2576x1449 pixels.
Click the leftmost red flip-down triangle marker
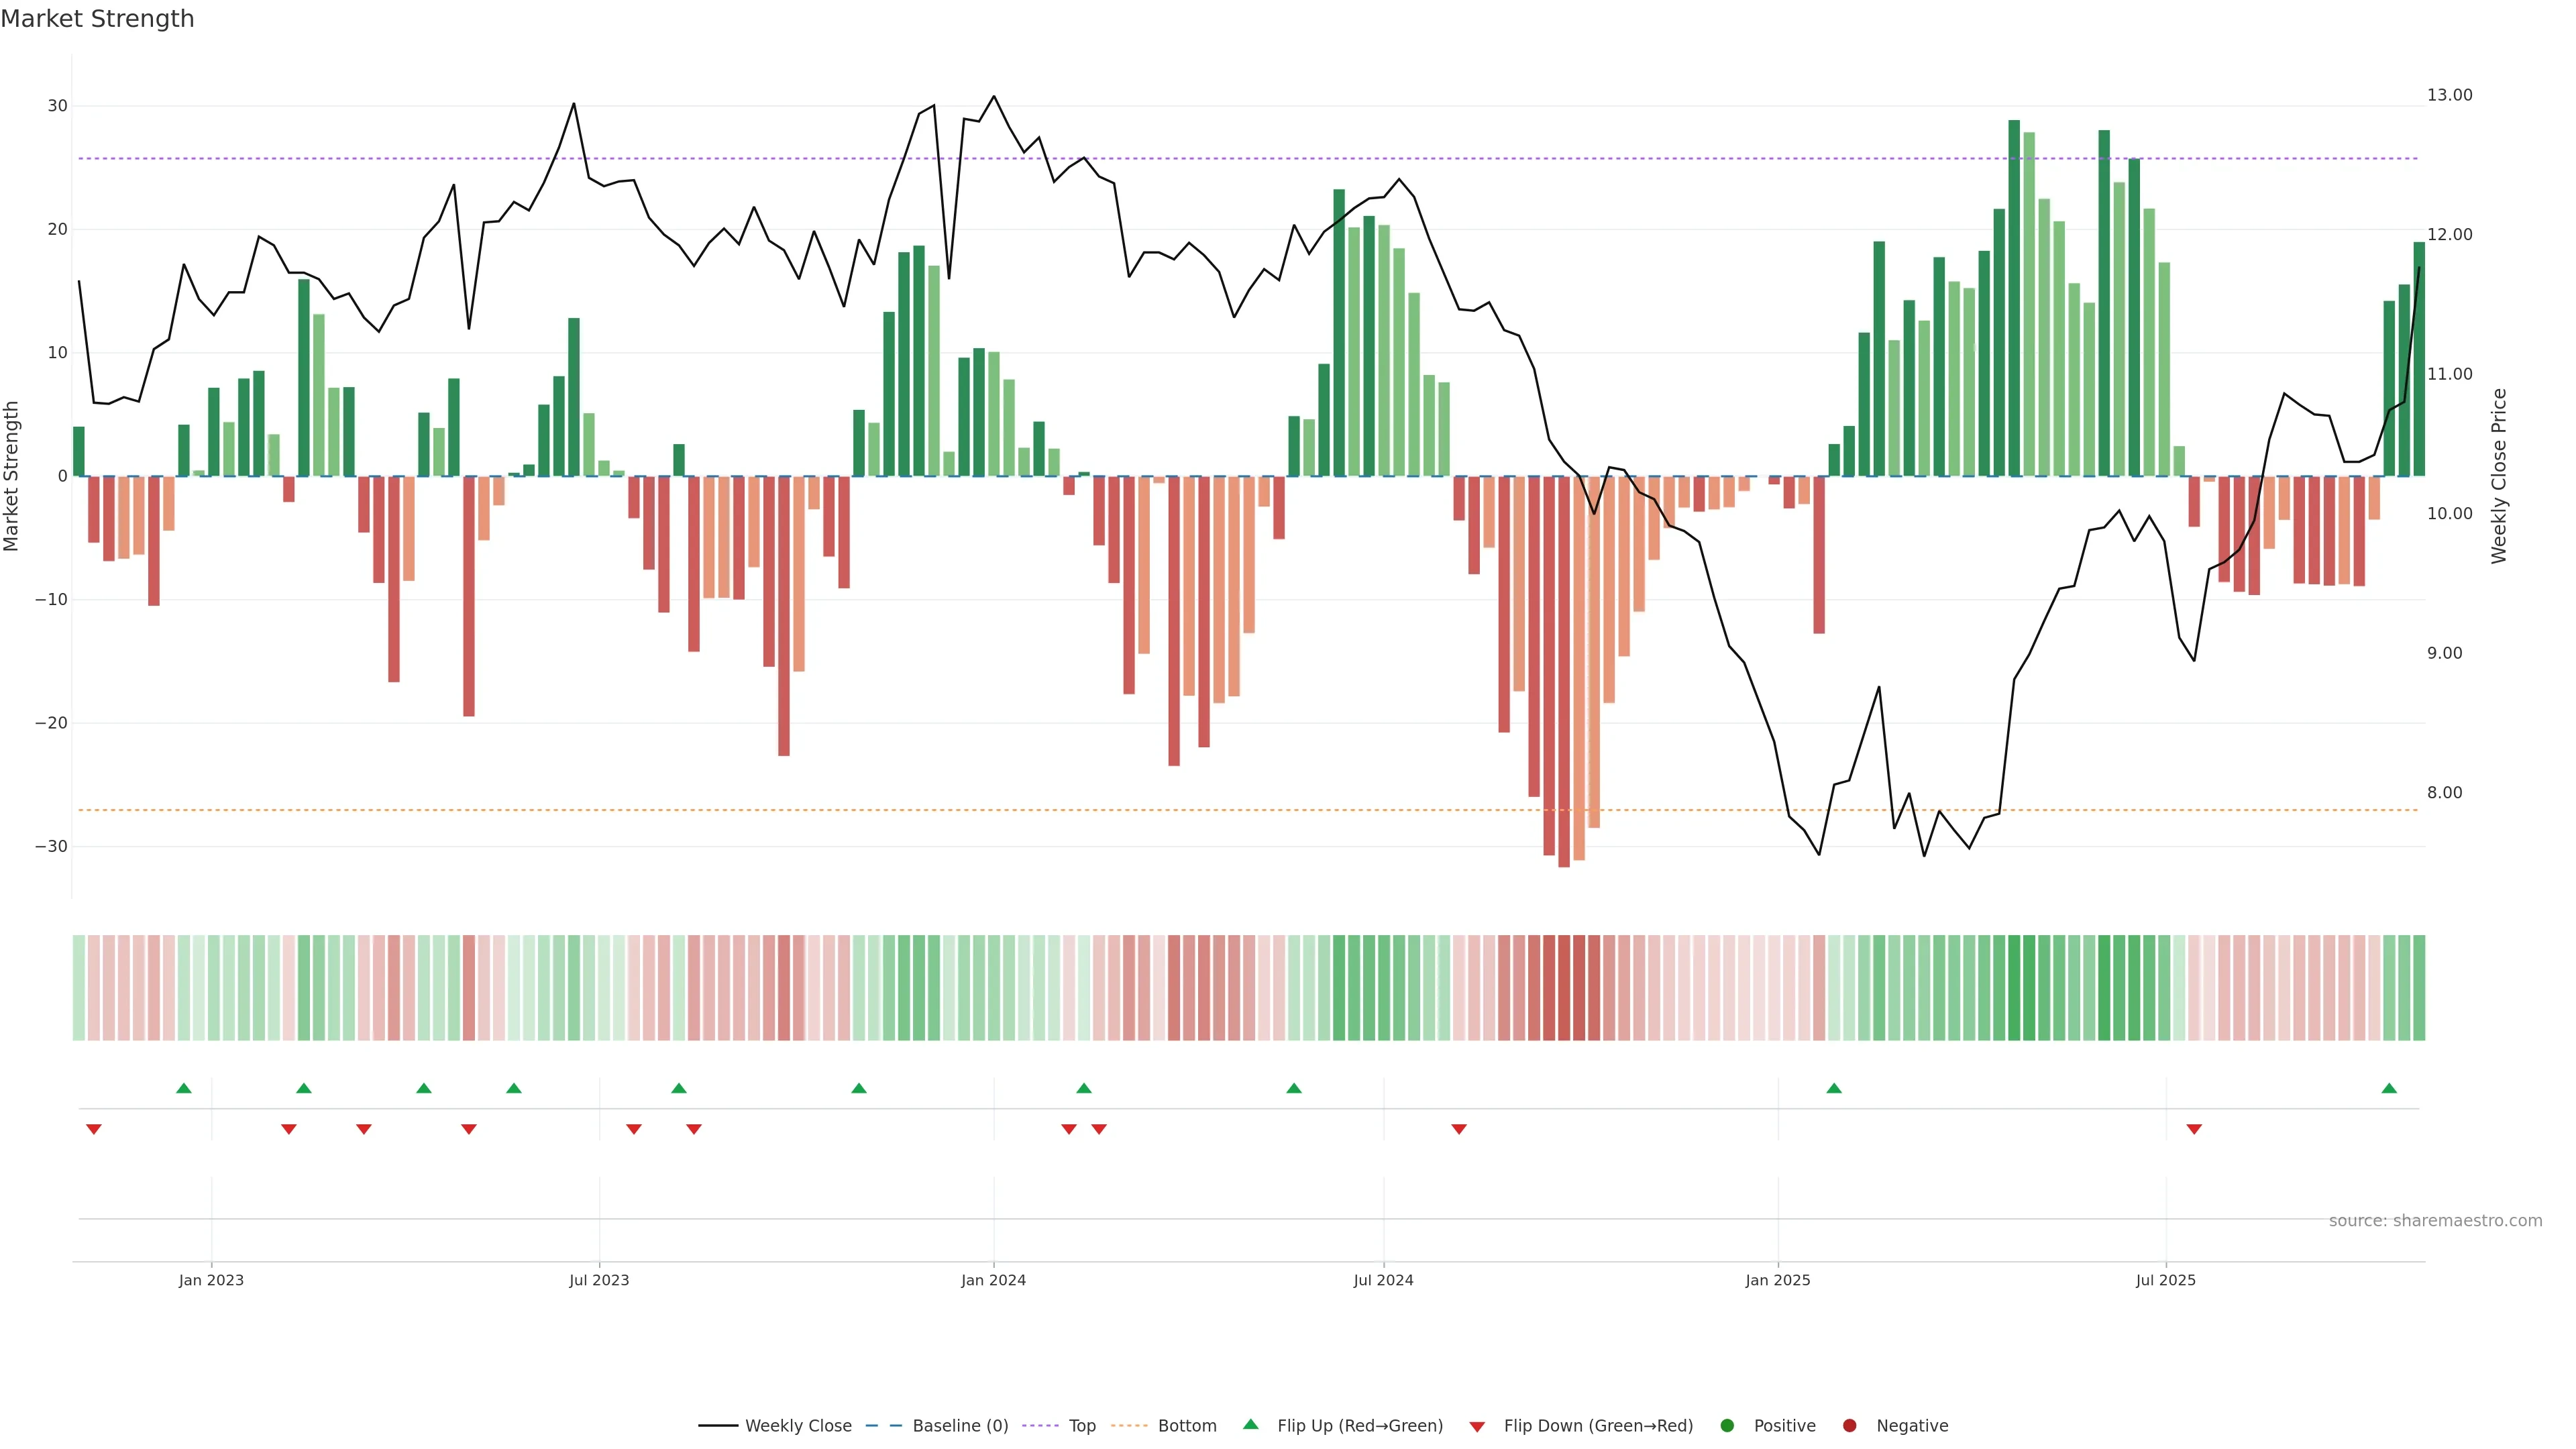click(x=94, y=1129)
